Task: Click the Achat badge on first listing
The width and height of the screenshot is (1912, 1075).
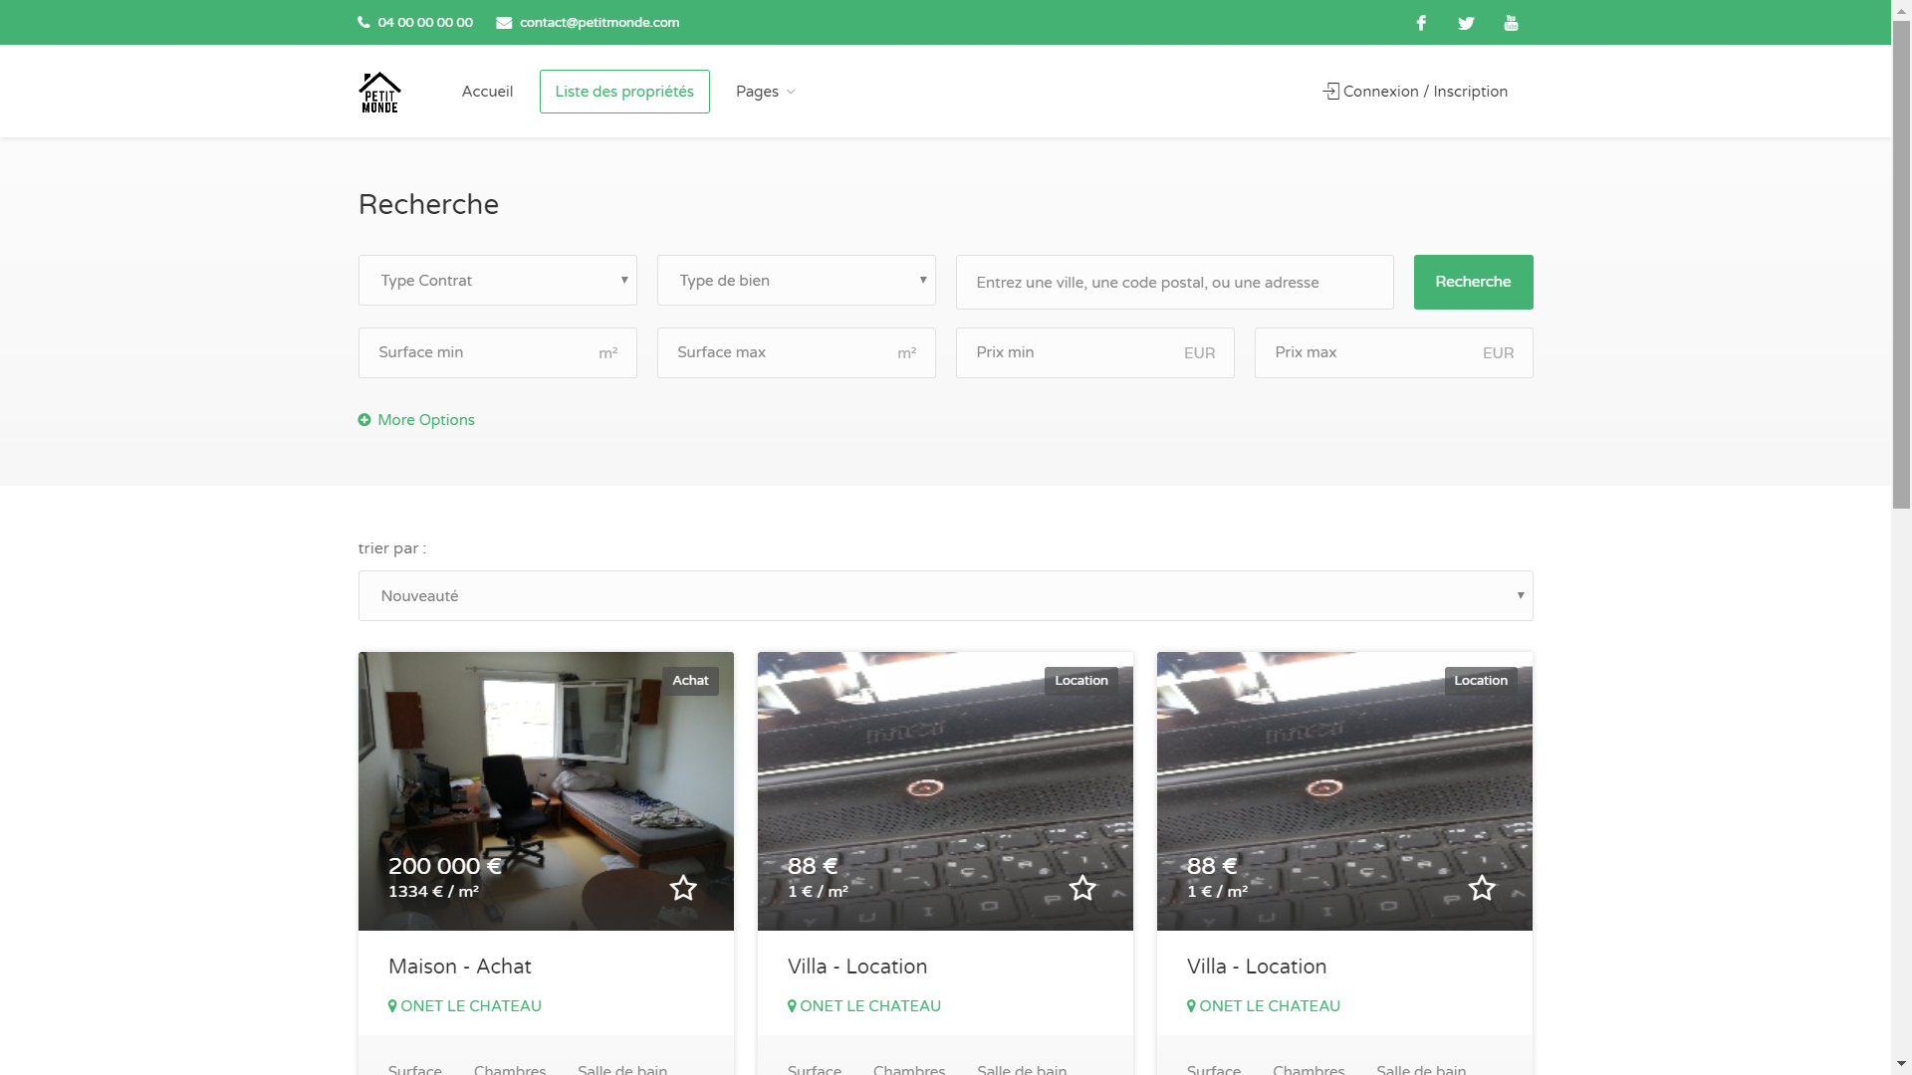Action: pos(690,681)
